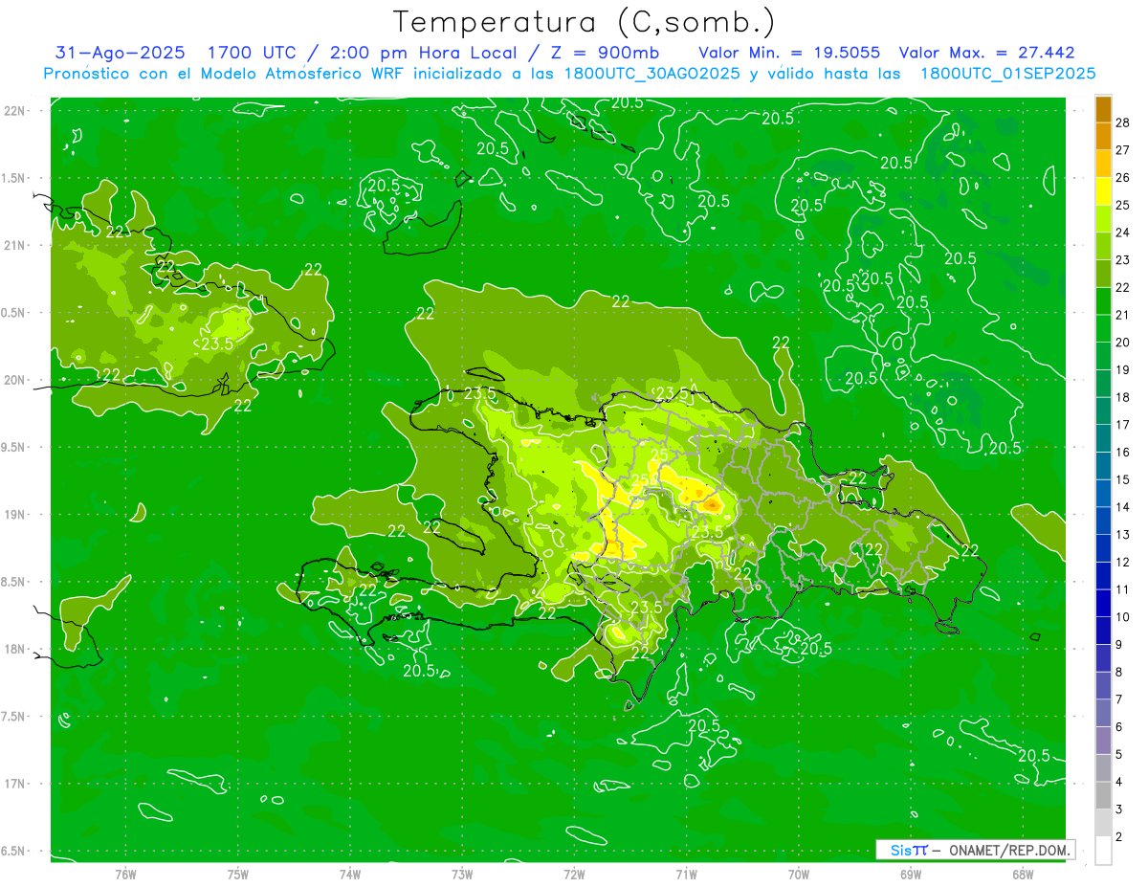
Task: Click the orange hottest spot near 19N 71W
Action: (713, 503)
